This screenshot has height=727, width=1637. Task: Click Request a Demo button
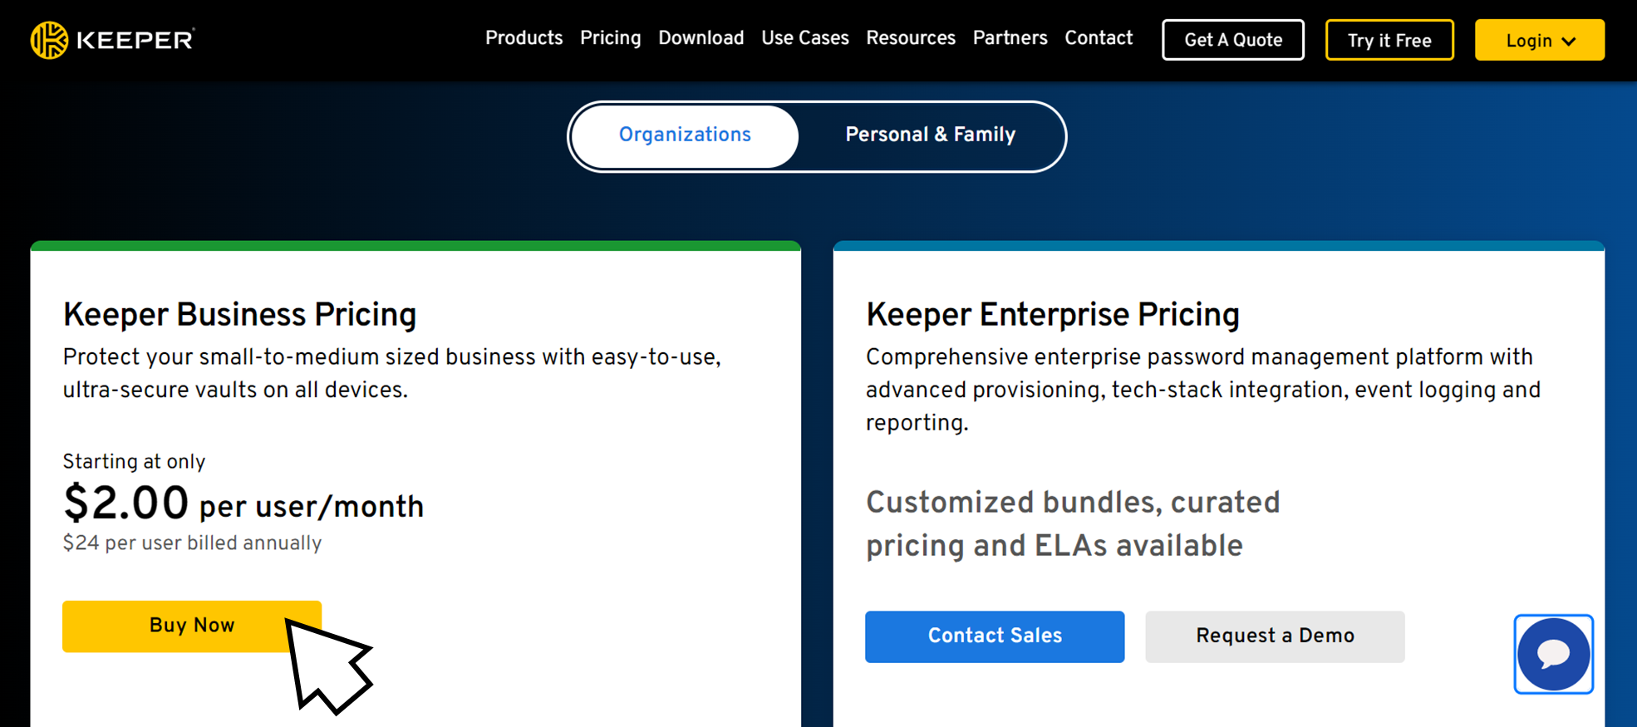point(1275,636)
